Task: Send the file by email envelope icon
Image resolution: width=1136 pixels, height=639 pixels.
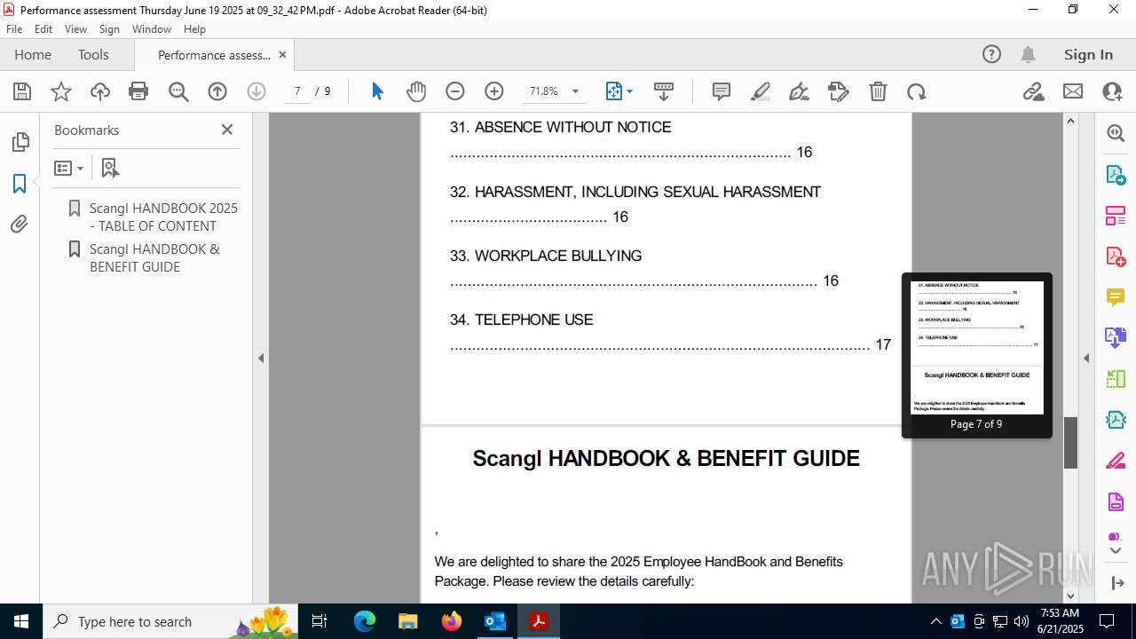Action: [1073, 91]
